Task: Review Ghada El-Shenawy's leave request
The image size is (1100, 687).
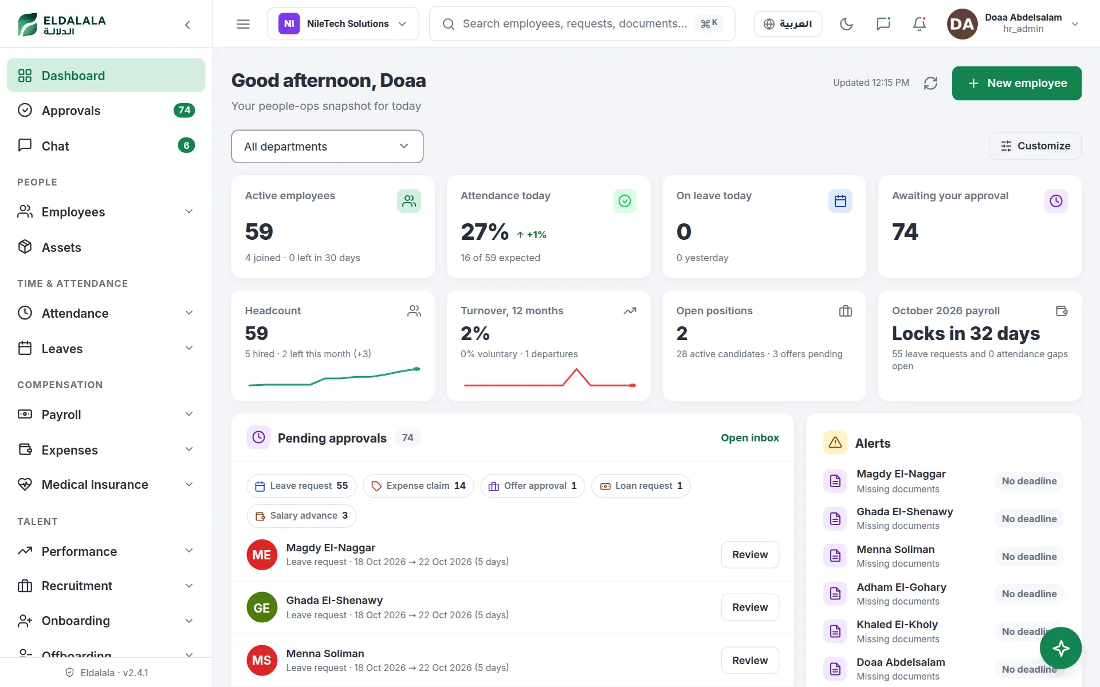Action: click(x=749, y=607)
